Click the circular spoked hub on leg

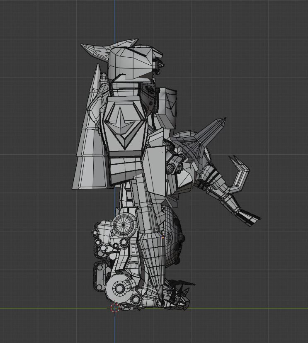(124, 225)
